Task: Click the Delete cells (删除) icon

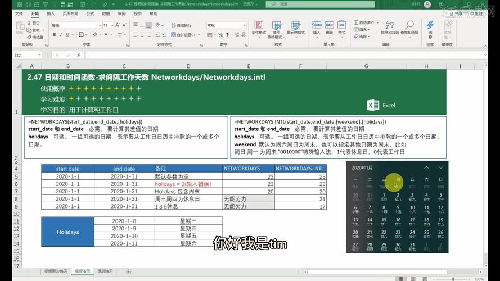Action: [x=329, y=25]
